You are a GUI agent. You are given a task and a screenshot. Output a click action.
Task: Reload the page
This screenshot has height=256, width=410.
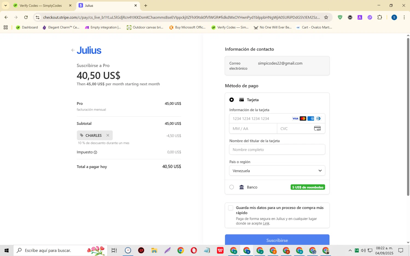pos(26,17)
